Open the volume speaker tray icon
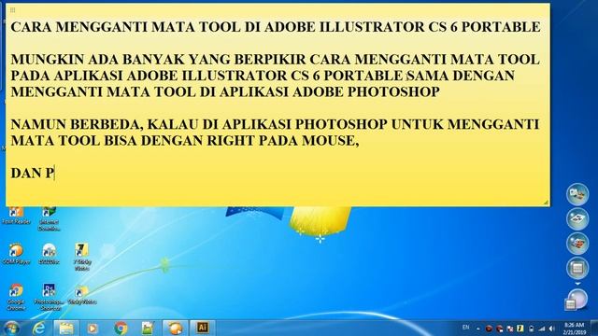 click(x=552, y=329)
